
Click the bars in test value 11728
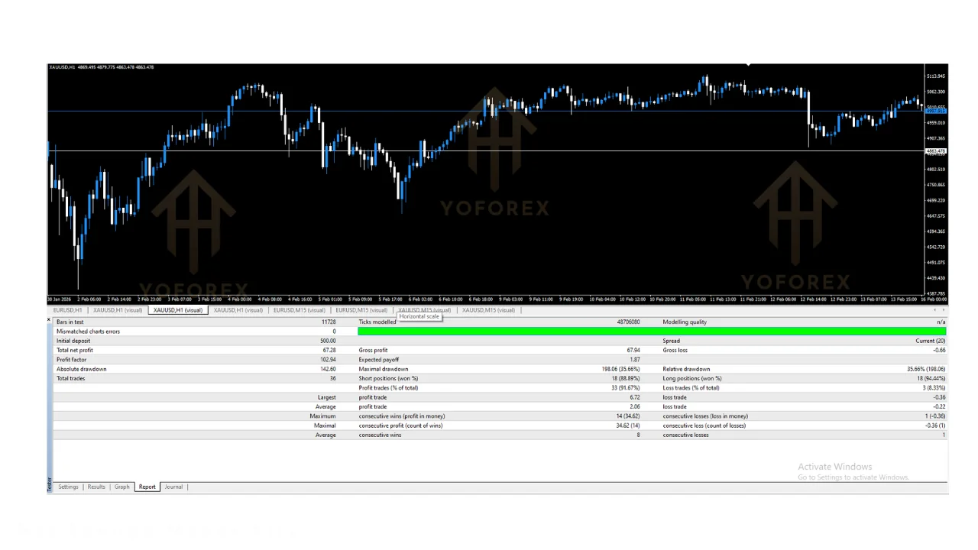click(329, 322)
